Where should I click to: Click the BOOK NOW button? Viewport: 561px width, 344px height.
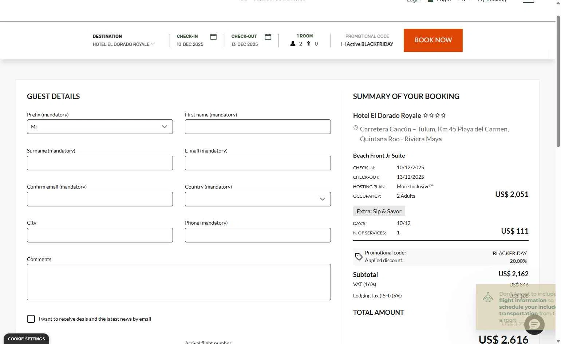[x=433, y=40]
